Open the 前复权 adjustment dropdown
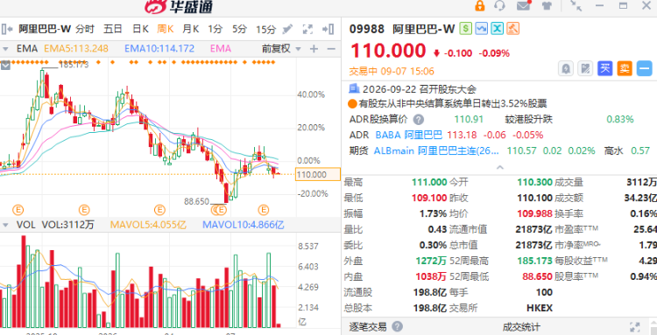This screenshot has width=657, height=335. point(281,48)
